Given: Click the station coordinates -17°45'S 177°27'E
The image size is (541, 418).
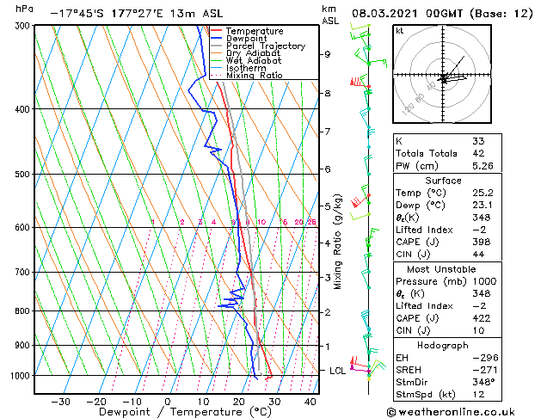Looking at the screenshot, I should [x=107, y=14].
